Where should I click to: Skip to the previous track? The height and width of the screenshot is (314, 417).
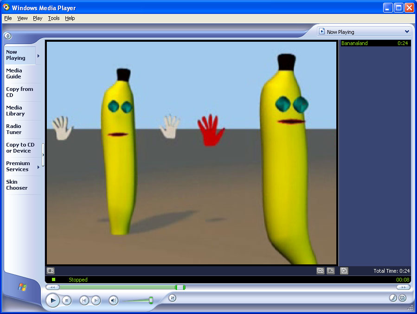[x=84, y=301]
